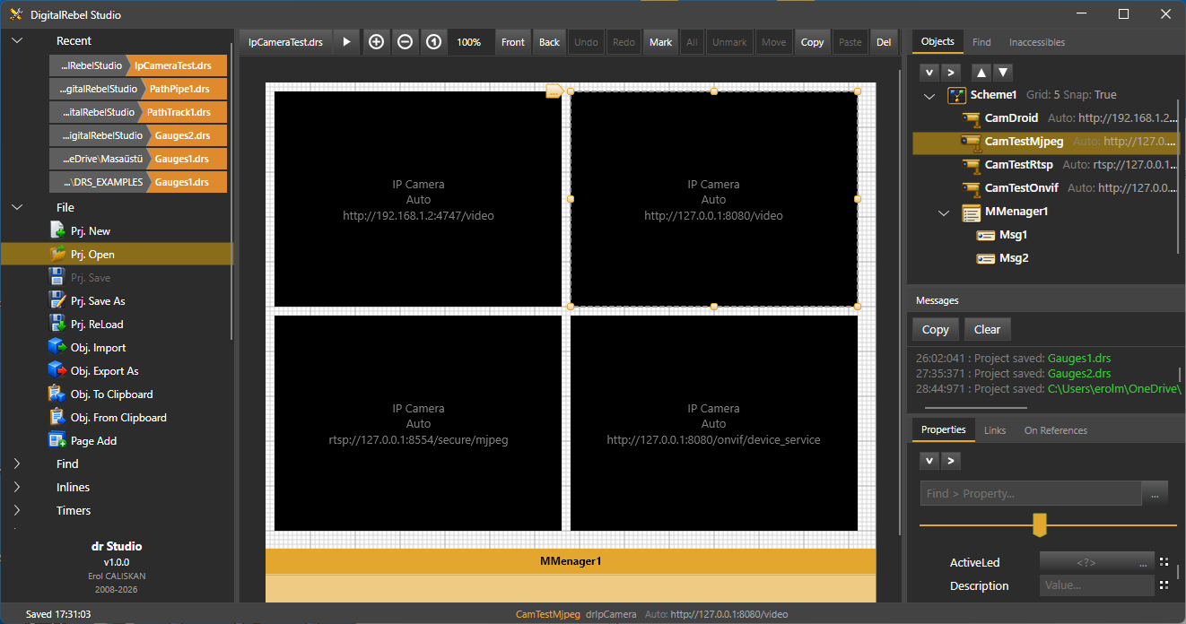The image size is (1186, 624).
Task: Click the Obj. Export As icon
Action: 57,371
